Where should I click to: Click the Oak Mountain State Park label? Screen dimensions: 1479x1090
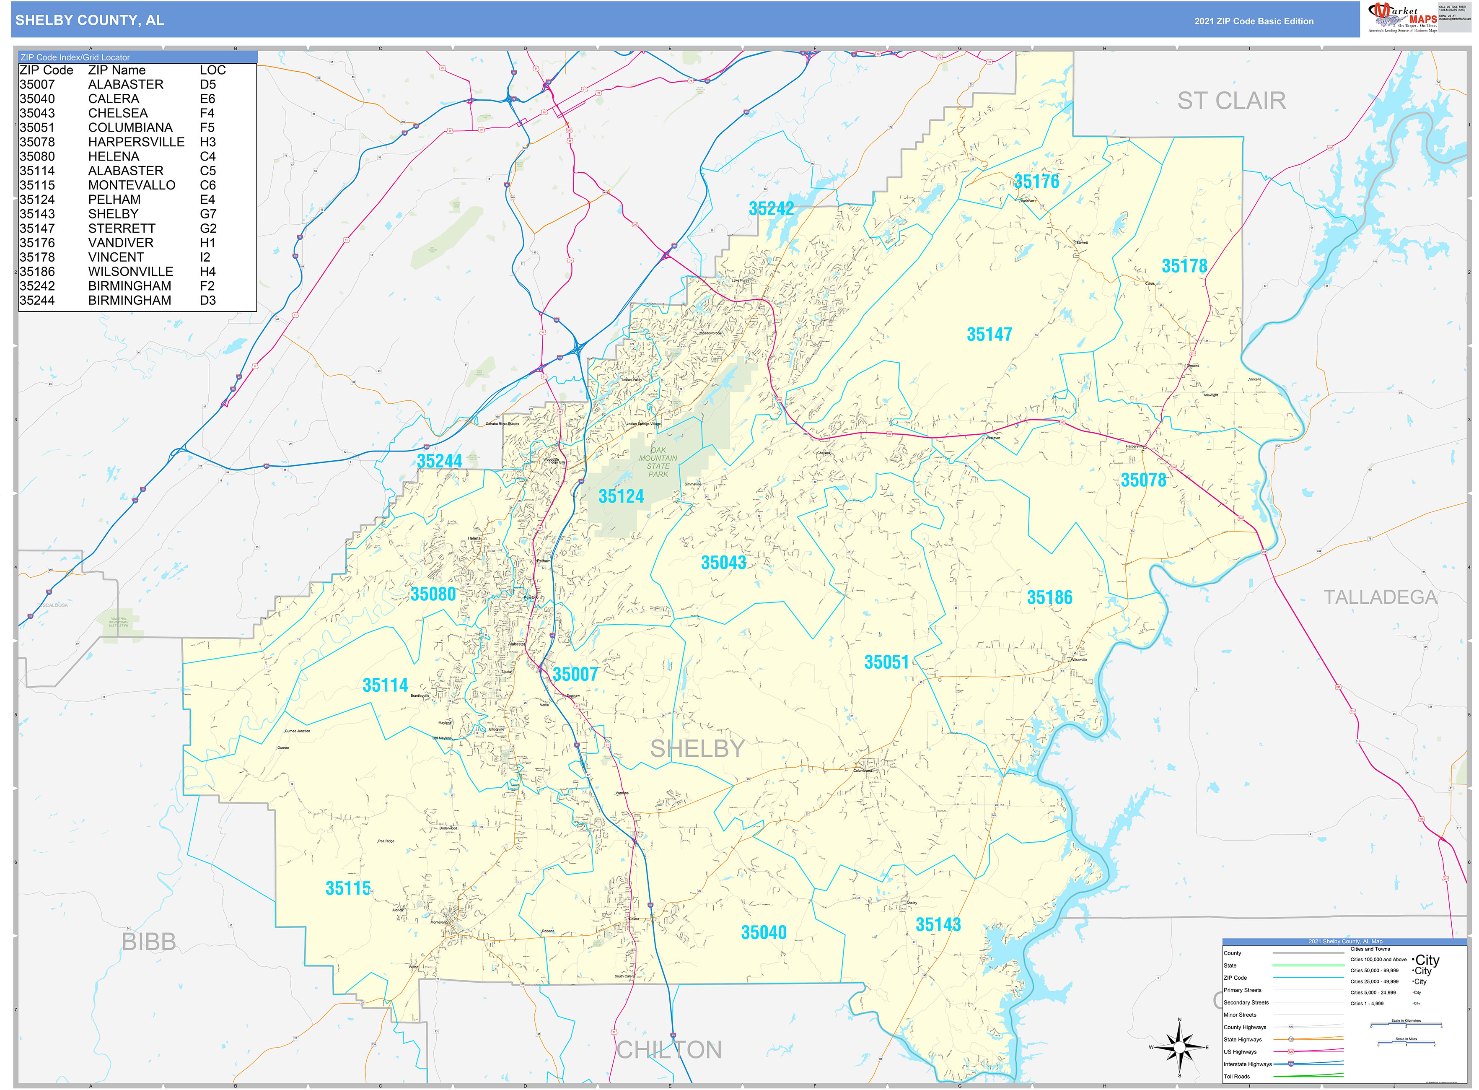coord(658,462)
